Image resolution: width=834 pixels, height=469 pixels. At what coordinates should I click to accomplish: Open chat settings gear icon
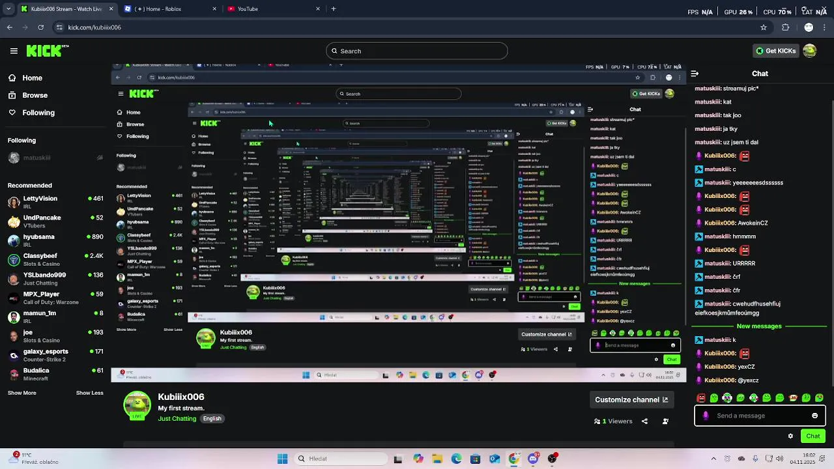(790, 436)
